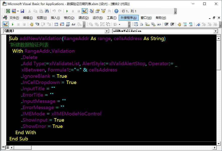The height and width of the screenshot is (151, 222).
Task: Open the insert UserForm dropdown arrow
Action: click(x=18, y=11)
